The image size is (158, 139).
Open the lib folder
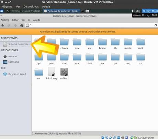click(x=115, y=44)
